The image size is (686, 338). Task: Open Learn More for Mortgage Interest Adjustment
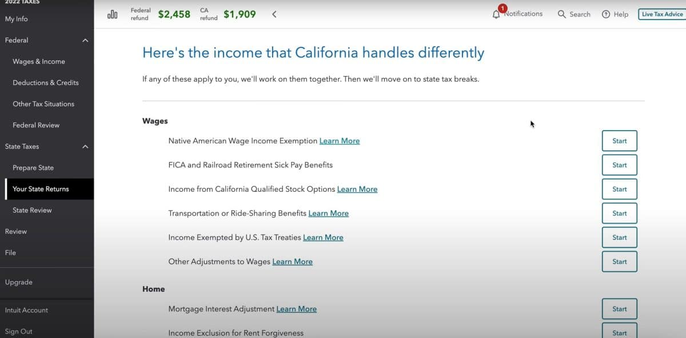pos(296,308)
